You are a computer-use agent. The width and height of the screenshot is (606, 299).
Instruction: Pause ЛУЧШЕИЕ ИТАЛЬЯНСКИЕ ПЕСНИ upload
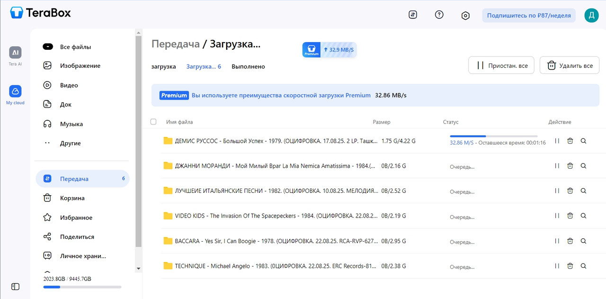[x=557, y=191]
